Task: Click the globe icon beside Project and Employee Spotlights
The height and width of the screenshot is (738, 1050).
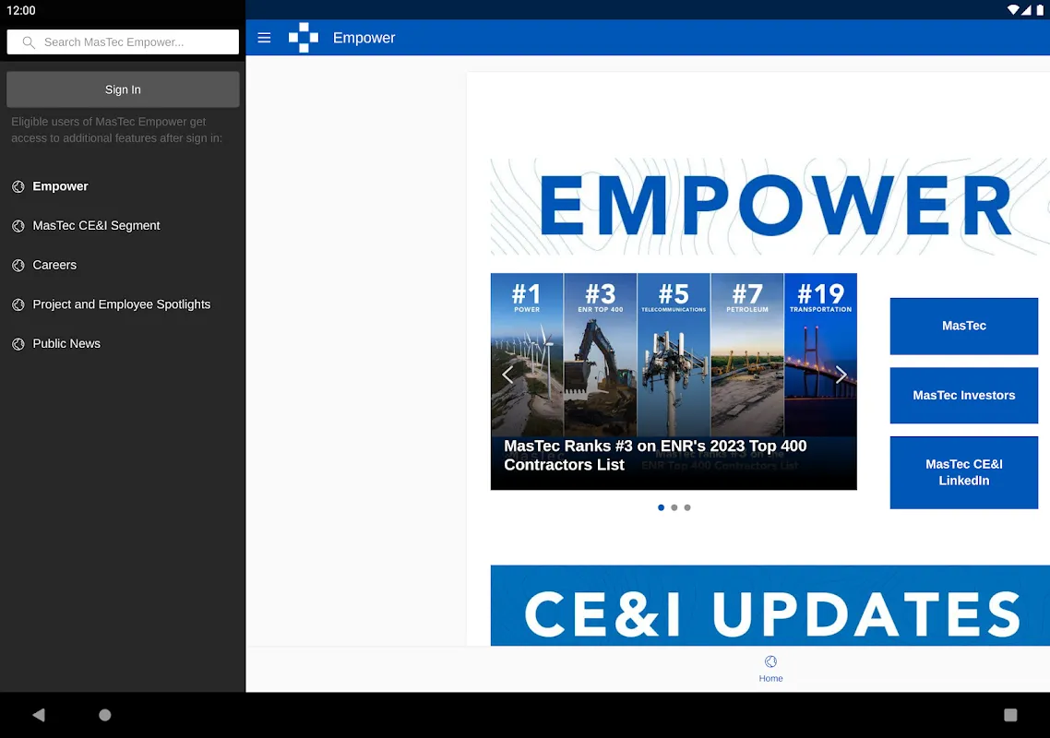Action: (x=18, y=304)
